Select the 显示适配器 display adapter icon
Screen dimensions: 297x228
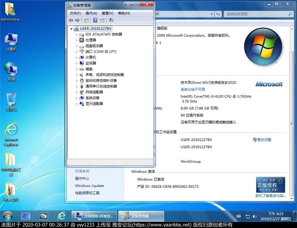81,104
